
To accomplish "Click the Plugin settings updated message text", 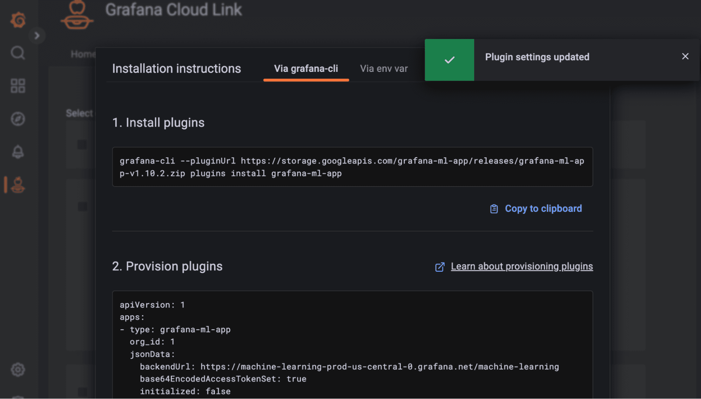I will [x=537, y=57].
